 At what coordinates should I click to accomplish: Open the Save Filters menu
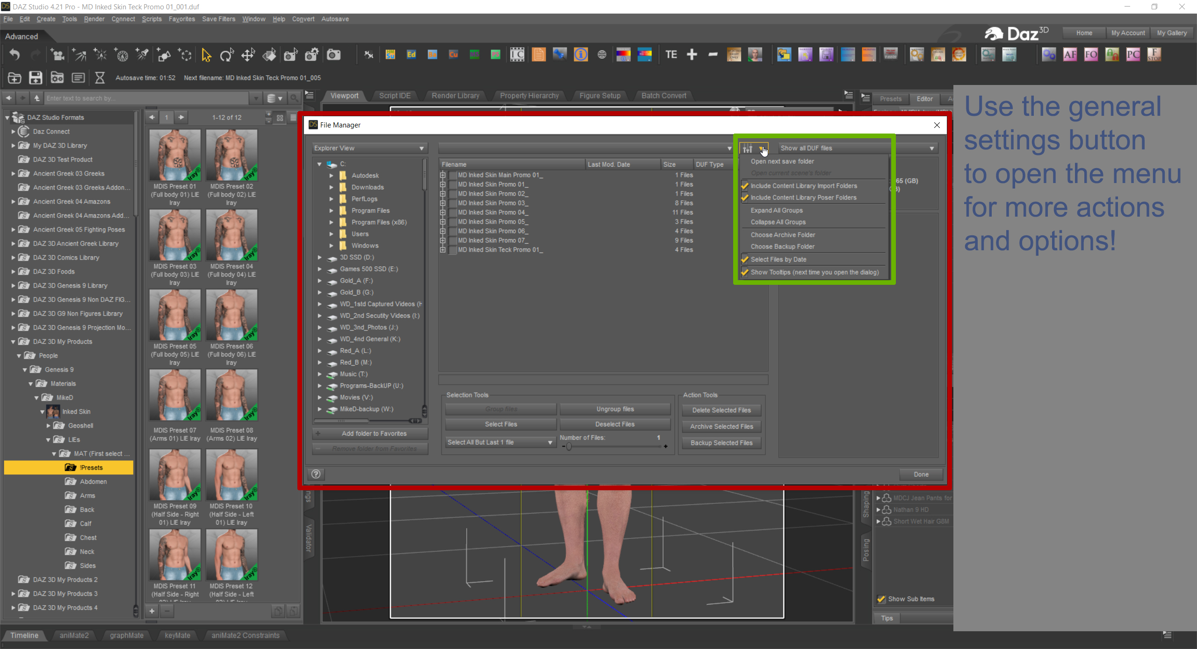pyautogui.click(x=218, y=19)
